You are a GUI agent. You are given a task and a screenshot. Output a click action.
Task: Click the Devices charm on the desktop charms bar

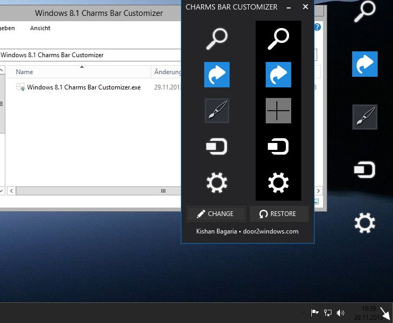coord(365,169)
